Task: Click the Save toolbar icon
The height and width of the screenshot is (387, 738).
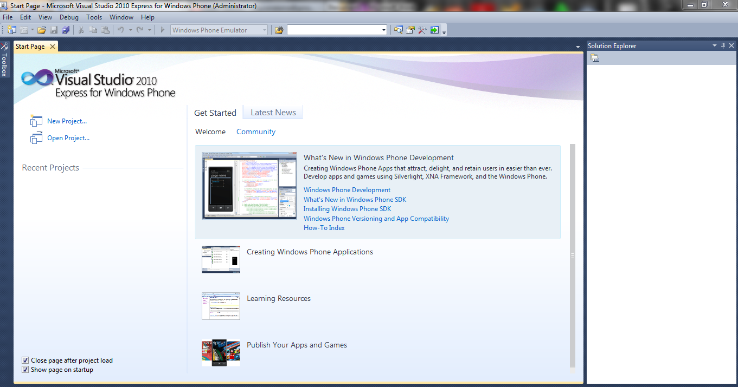Action: [x=54, y=30]
